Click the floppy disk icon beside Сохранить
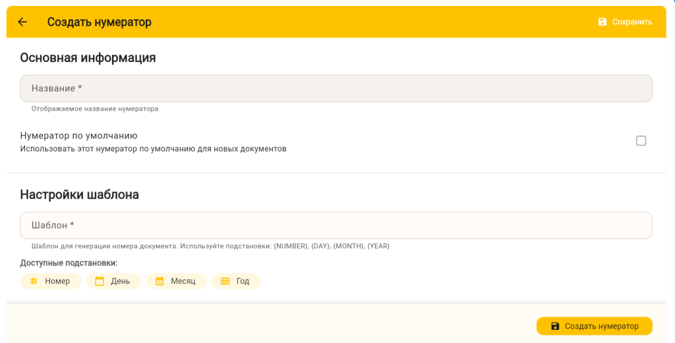Image resolution: width=675 pixels, height=343 pixels. point(602,22)
